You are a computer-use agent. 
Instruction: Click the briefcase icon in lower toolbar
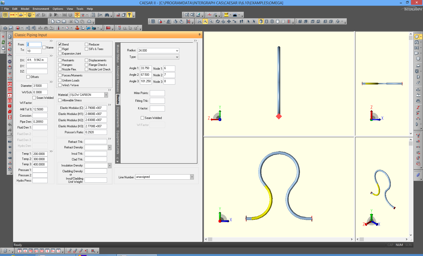pos(5,28)
